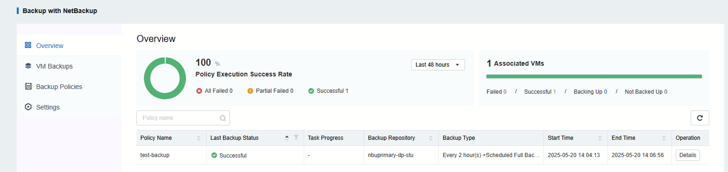Click 'All Failed 0' legend text

pyautogui.click(x=219, y=91)
